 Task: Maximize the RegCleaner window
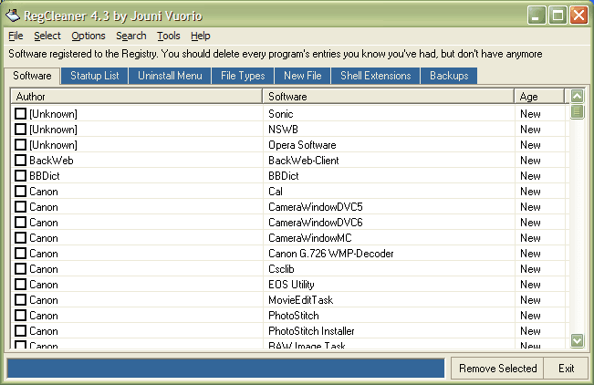pyautogui.click(x=558, y=16)
